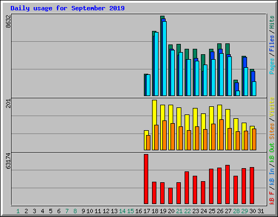
Task: Click the red kB bar for day 27
Action: 228,184
